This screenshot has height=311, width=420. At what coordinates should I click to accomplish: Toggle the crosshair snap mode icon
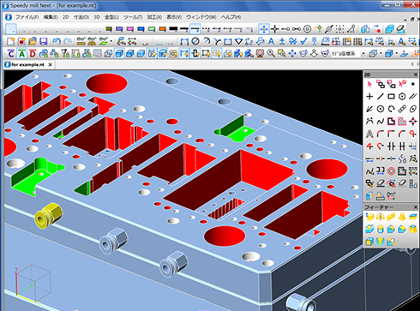pos(275,29)
